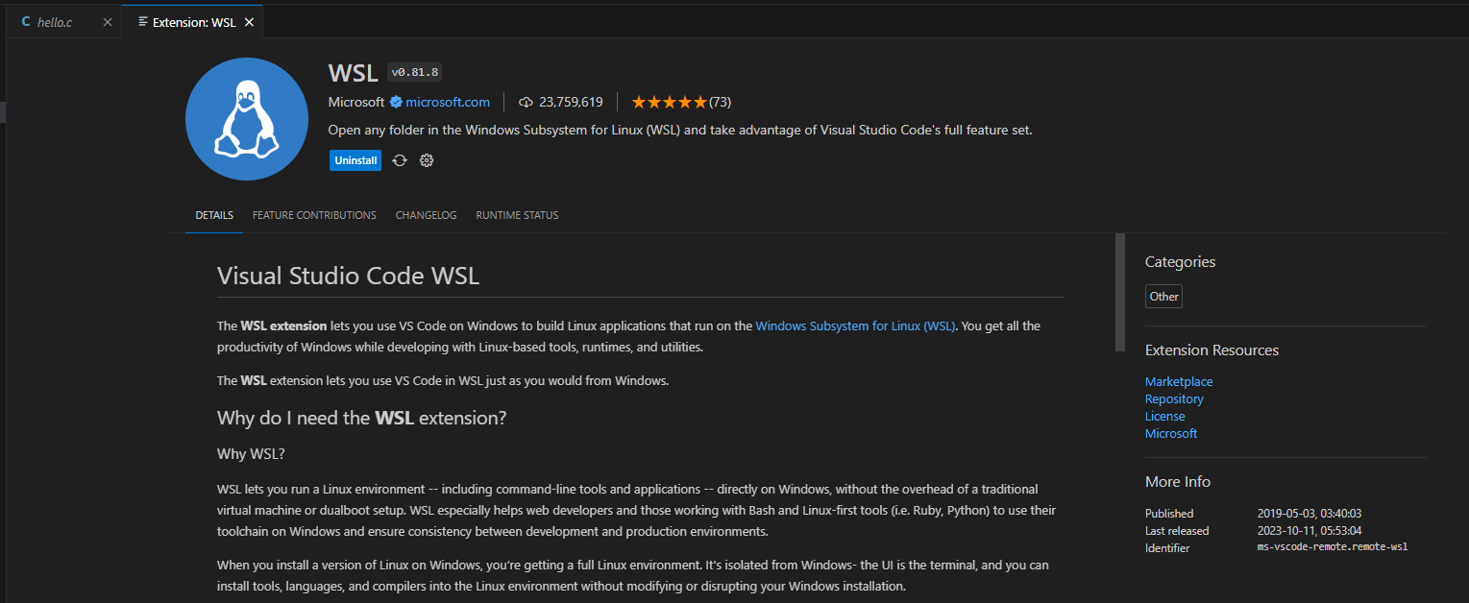
Task: Click the Published label
Action: click(x=1169, y=514)
